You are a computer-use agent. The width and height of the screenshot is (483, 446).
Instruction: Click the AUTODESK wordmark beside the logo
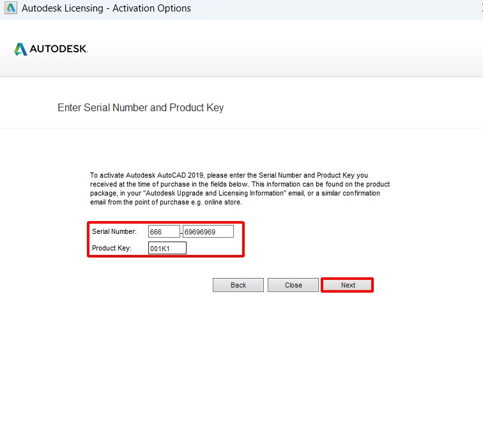(x=59, y=49)
